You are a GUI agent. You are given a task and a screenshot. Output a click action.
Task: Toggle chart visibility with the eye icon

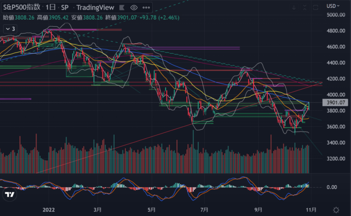point(134,8)
